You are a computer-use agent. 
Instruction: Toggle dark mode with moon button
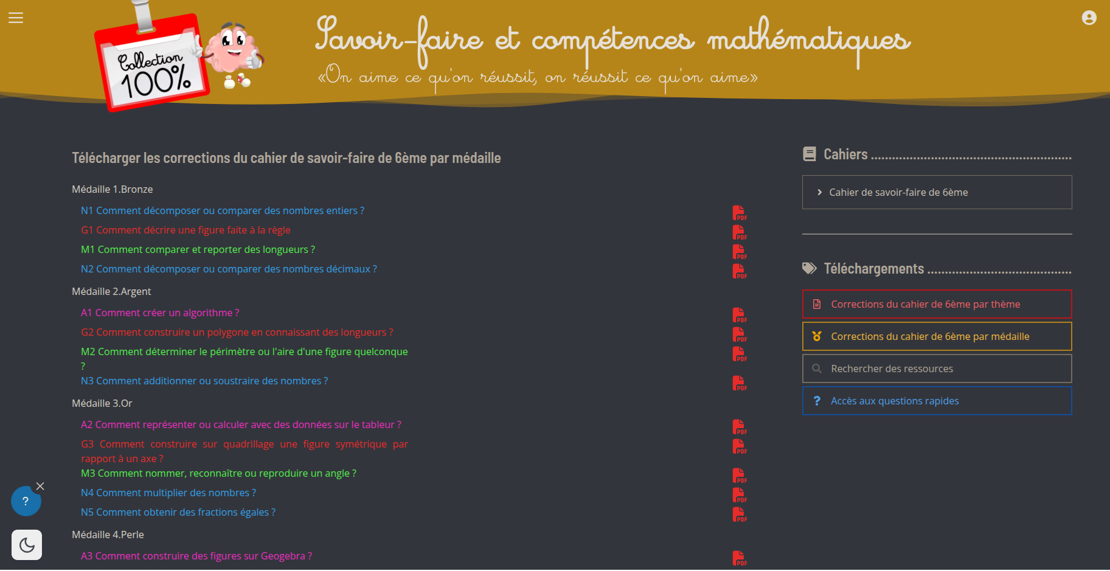tap(27, 545)
